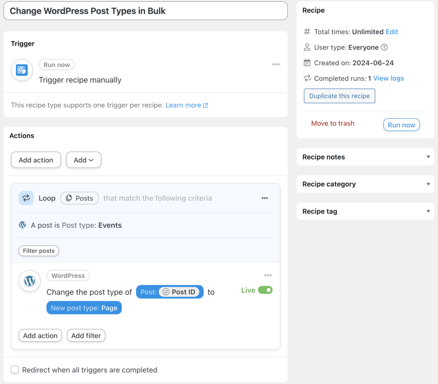Click the Posts chip in the Loop header
The height and width of the screenshot is (384, 438).
(79, 198)
